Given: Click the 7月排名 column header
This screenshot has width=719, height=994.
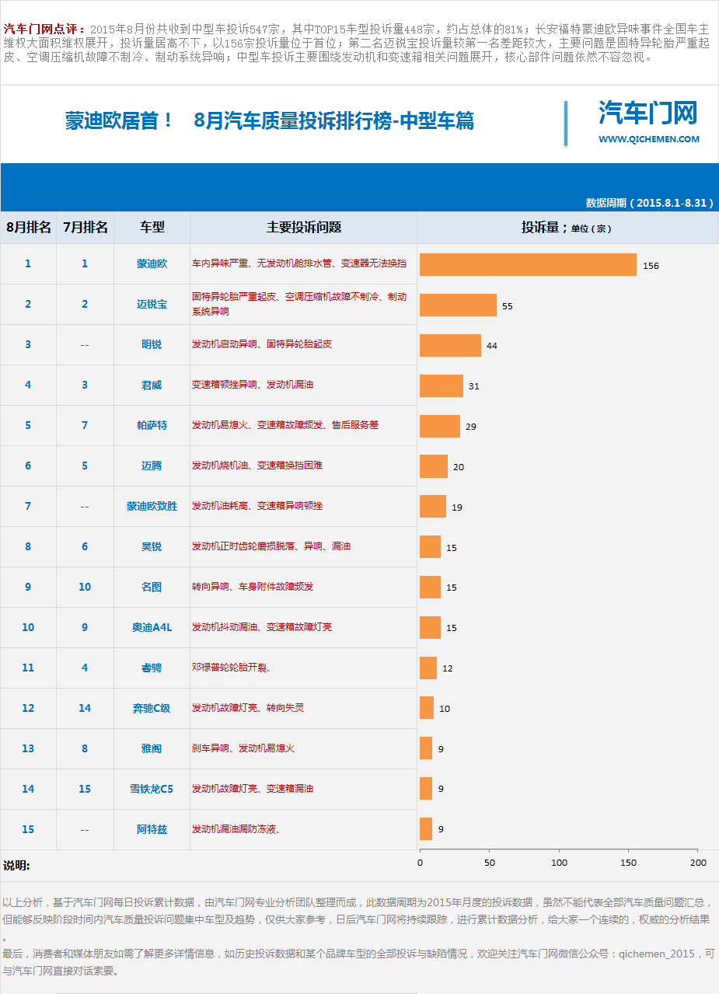Looking at the screenshot, I should coord(86,227).
